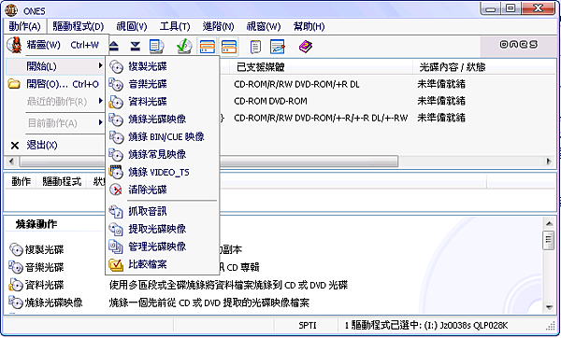Open the 工具(T) menu

coord(175,26)
